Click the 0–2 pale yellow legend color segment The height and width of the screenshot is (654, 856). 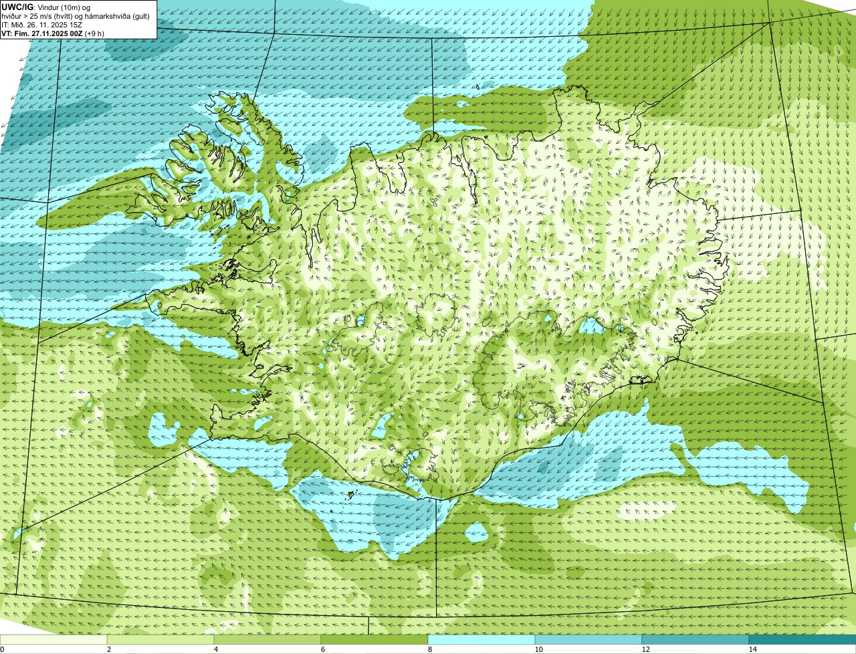(x=53, y=639)
